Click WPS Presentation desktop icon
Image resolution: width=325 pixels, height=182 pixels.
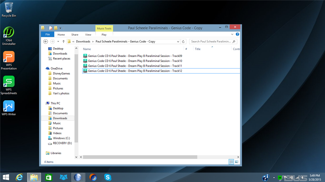pos(9,60)
